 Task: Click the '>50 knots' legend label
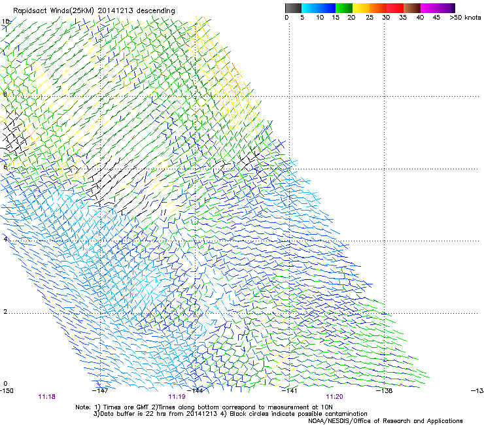pos(465,18)
